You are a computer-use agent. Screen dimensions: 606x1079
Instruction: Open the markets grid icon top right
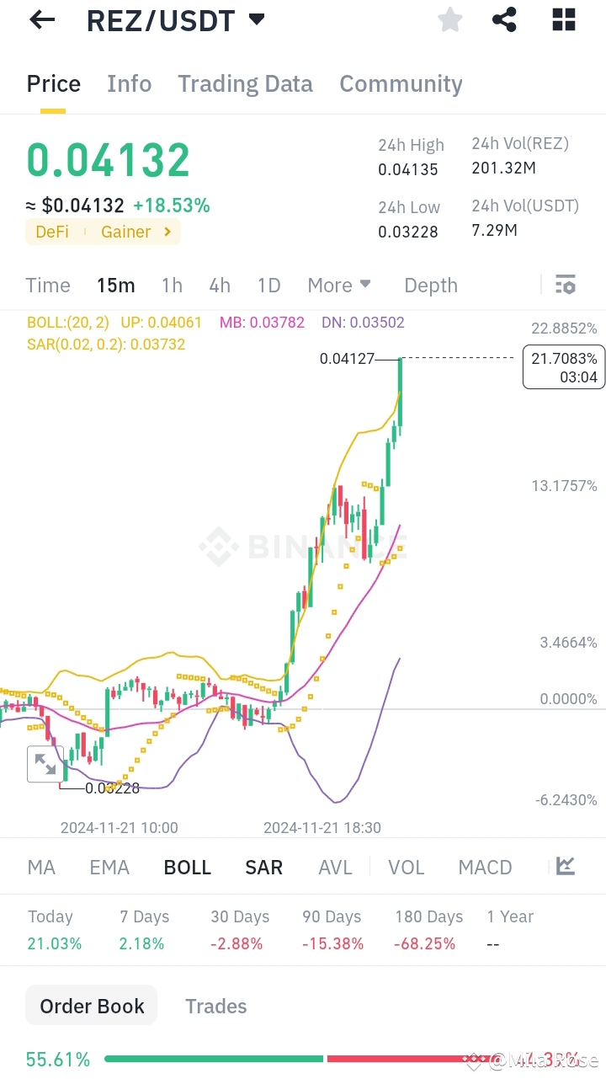[x=562, y=19]
